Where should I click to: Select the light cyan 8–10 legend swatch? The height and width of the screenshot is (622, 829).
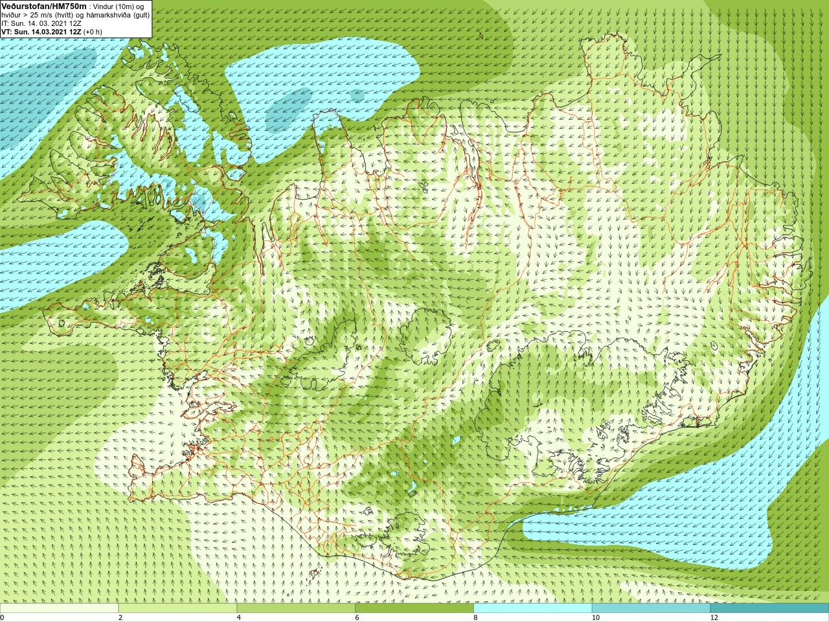point(533,608)
